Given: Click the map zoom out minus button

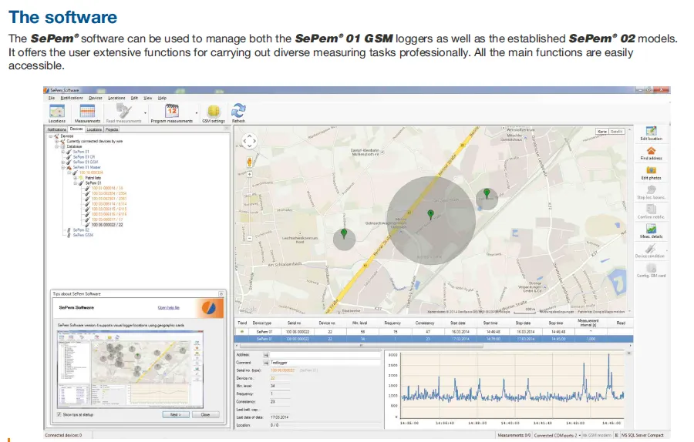Looking at the screenshot, I should [250, 238].
